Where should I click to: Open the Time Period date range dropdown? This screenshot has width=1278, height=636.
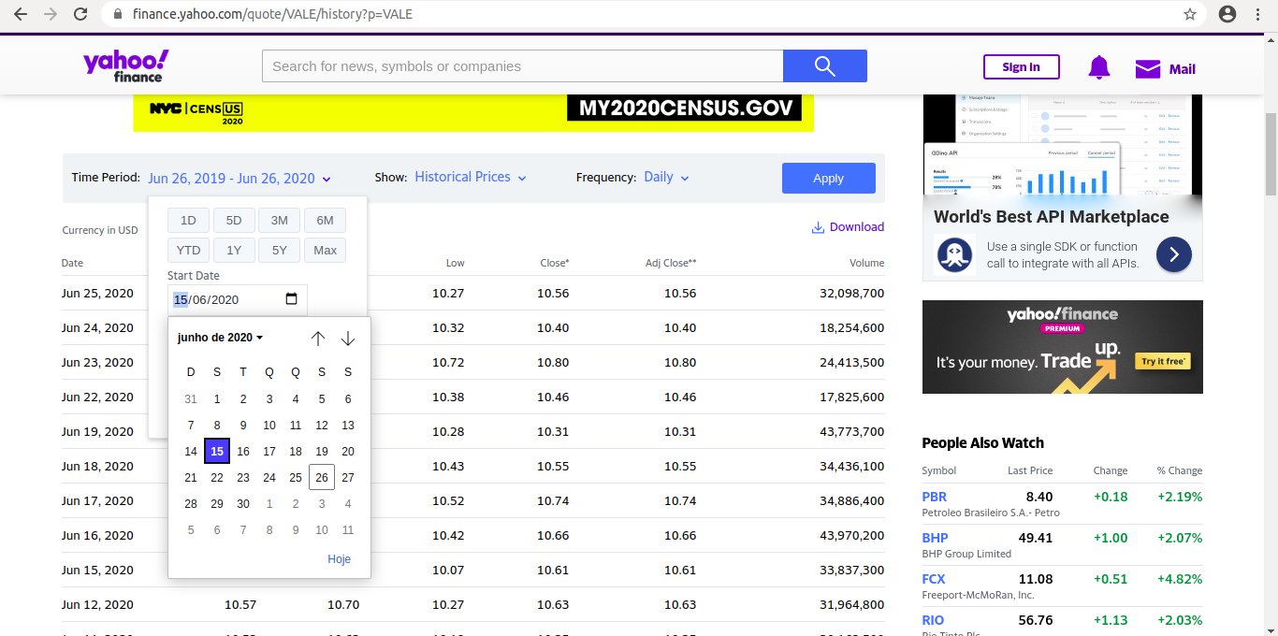(x=240, y=178)
